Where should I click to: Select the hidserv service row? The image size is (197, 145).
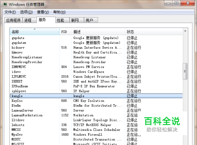click(x=96, y=47)
